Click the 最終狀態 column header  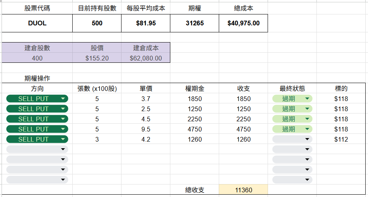292,89
